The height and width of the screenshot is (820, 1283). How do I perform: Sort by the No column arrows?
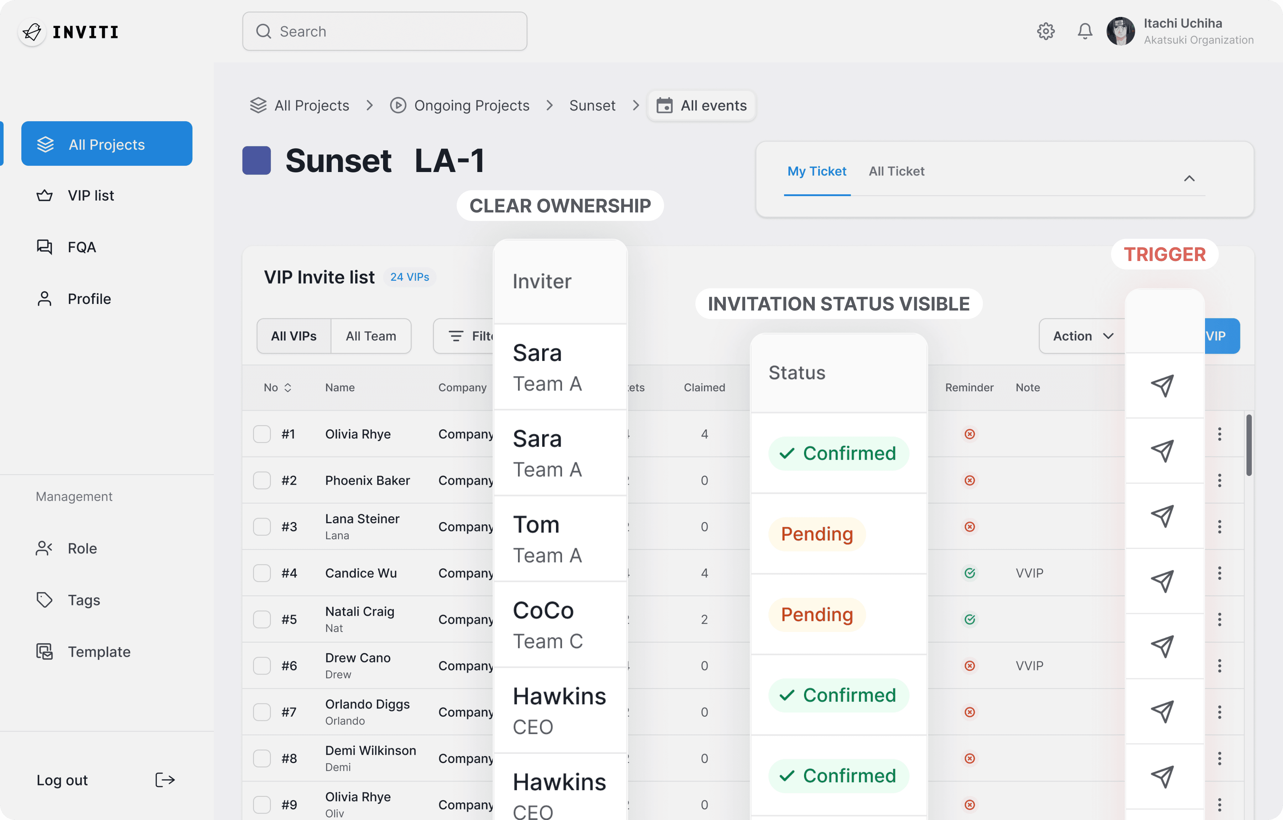click(288, 388)
